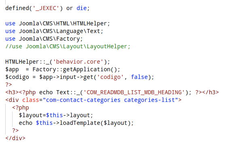235x149 pixels.
Task: Click Joomla\CMS\Language\Text use statement
Action: click(54, 31)
